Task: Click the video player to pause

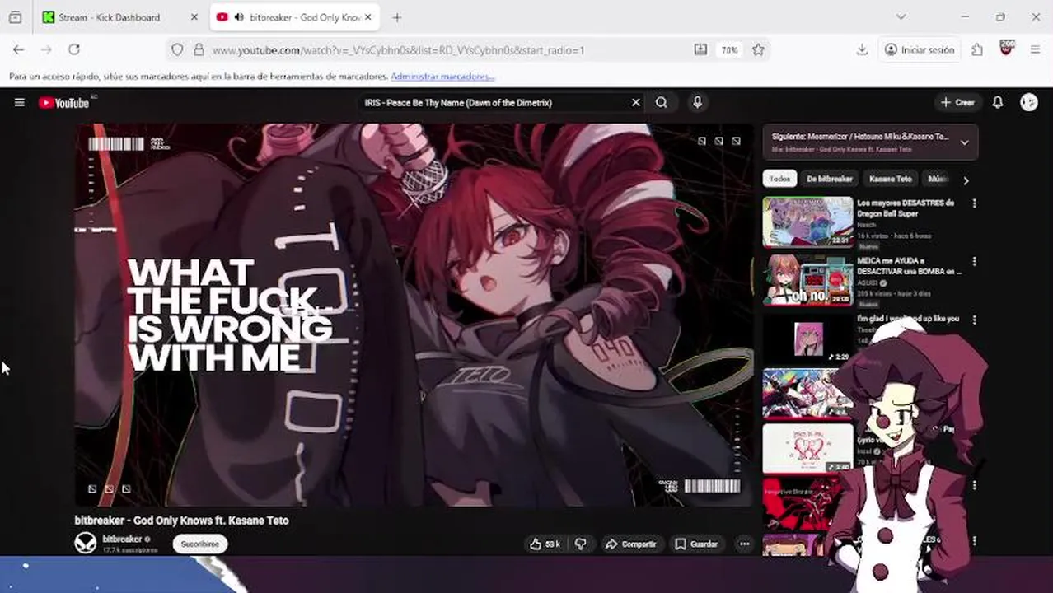Action: (x=414, y=315)
